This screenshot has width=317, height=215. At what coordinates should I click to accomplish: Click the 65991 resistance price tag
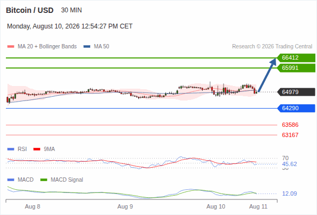tap(296, 68)
